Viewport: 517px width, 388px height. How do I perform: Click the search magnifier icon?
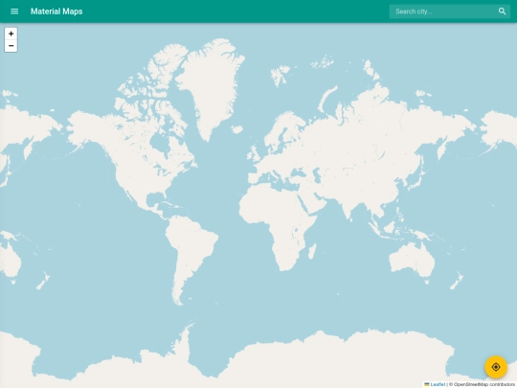tap(502, 11)
